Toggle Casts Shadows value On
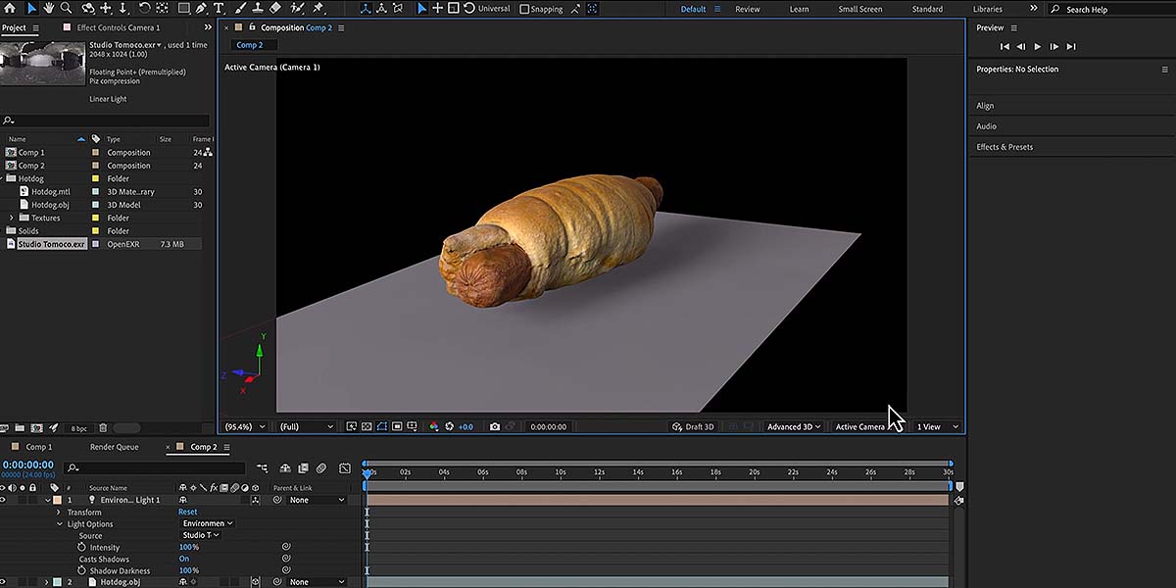Image resolution: width=1176 pixels, height=588 pixels. (183, 559)
